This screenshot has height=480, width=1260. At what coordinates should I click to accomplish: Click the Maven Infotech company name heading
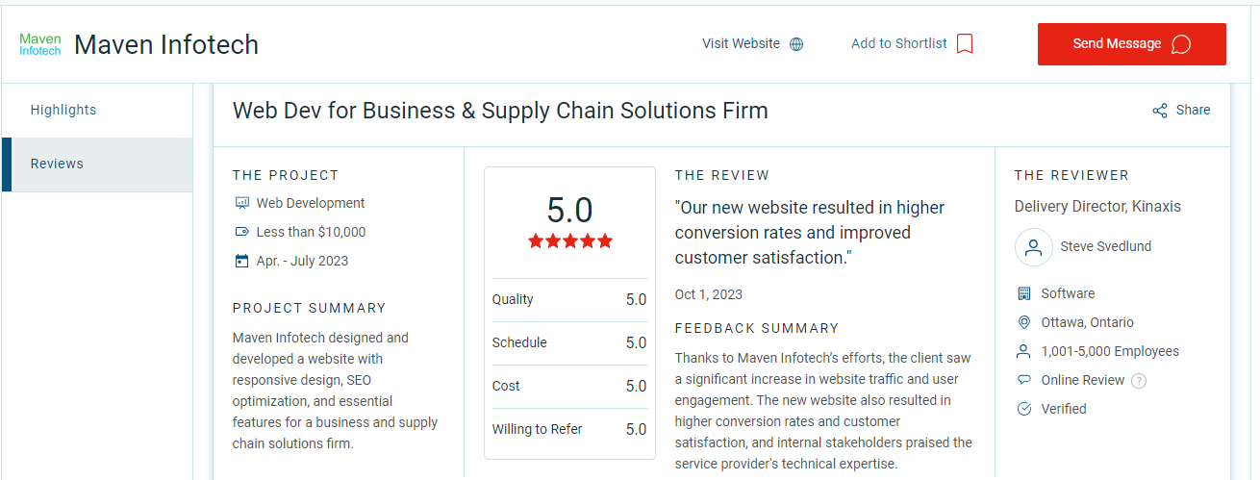click(x=166, y=44)
